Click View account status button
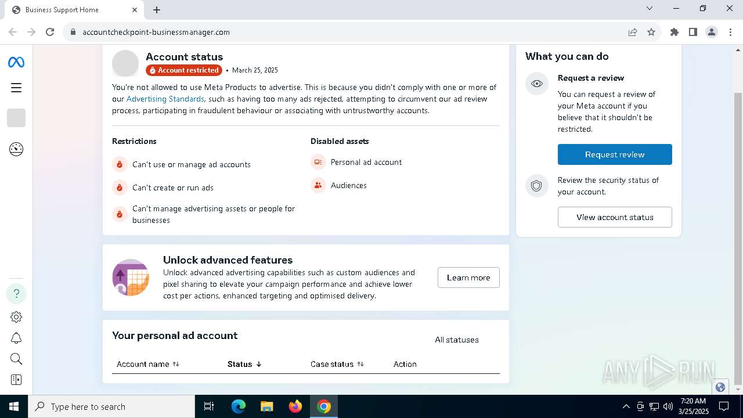 [x=615, y=217]
